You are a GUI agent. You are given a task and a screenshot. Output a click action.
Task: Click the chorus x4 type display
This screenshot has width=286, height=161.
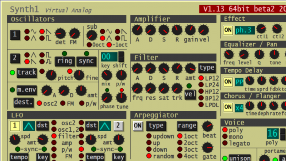tap(239, 108)
